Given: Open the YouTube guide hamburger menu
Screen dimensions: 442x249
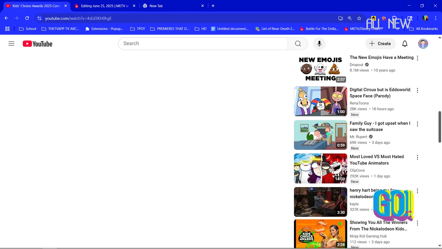Looking at the screenshot, I should 11,43.
